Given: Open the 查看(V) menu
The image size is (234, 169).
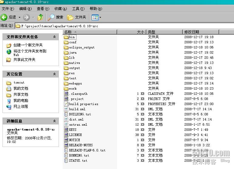Looking at the screenshot, I should pyautogui.click(x=43, y=9).
